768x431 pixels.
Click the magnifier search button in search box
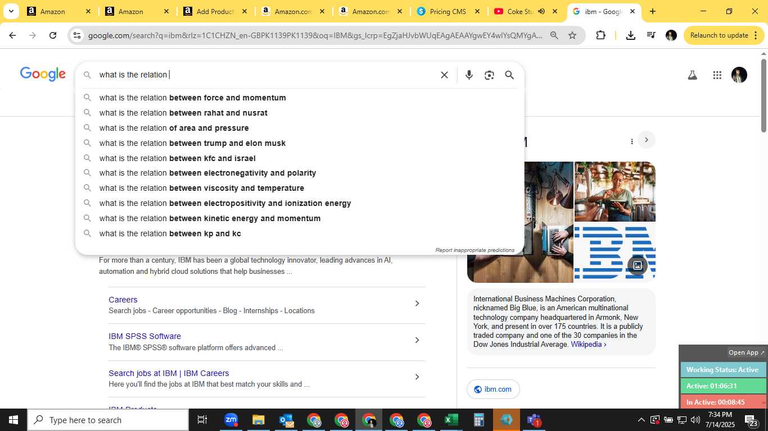click(509, 75)
